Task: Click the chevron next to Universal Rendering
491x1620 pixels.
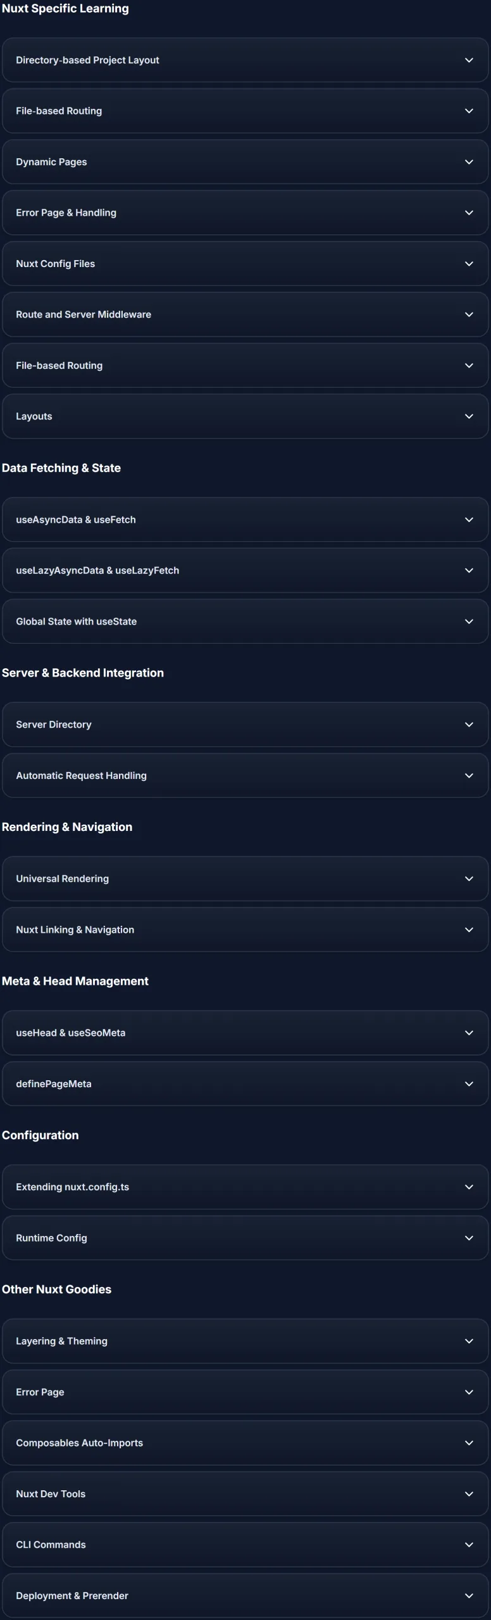Action: coord(469,879)
